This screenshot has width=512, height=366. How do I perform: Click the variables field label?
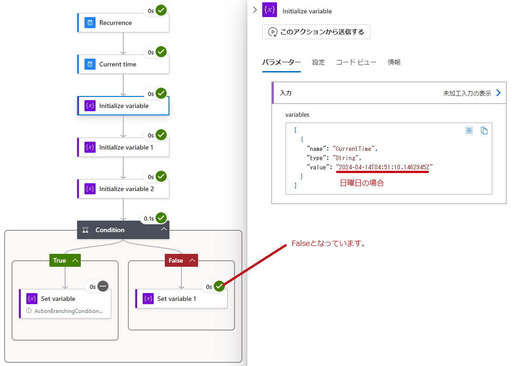click(297, 114)
